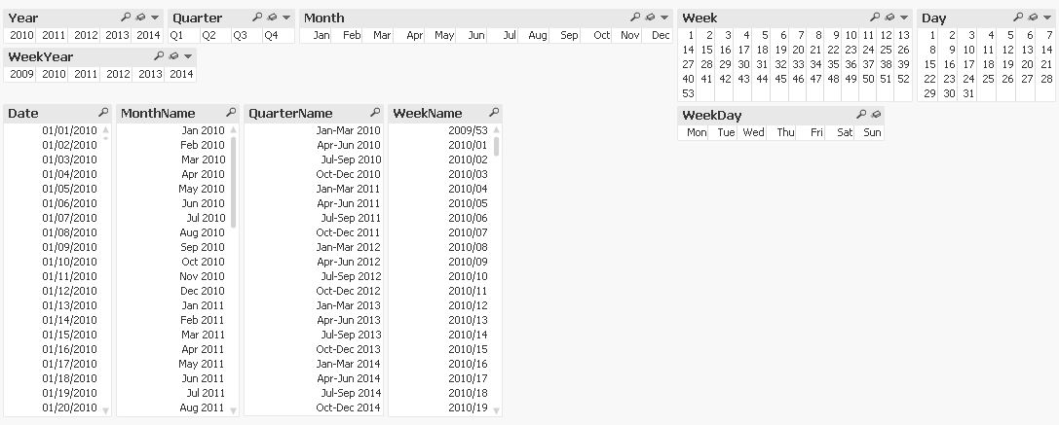Viewport: 1059px width, 425px height.
Task: Clear the Week list box selections
Action: 889,18
